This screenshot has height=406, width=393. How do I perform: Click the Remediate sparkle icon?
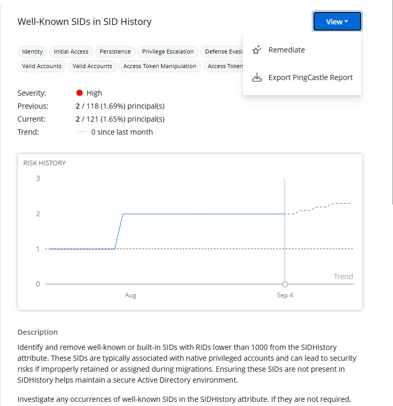pos(256,50)
